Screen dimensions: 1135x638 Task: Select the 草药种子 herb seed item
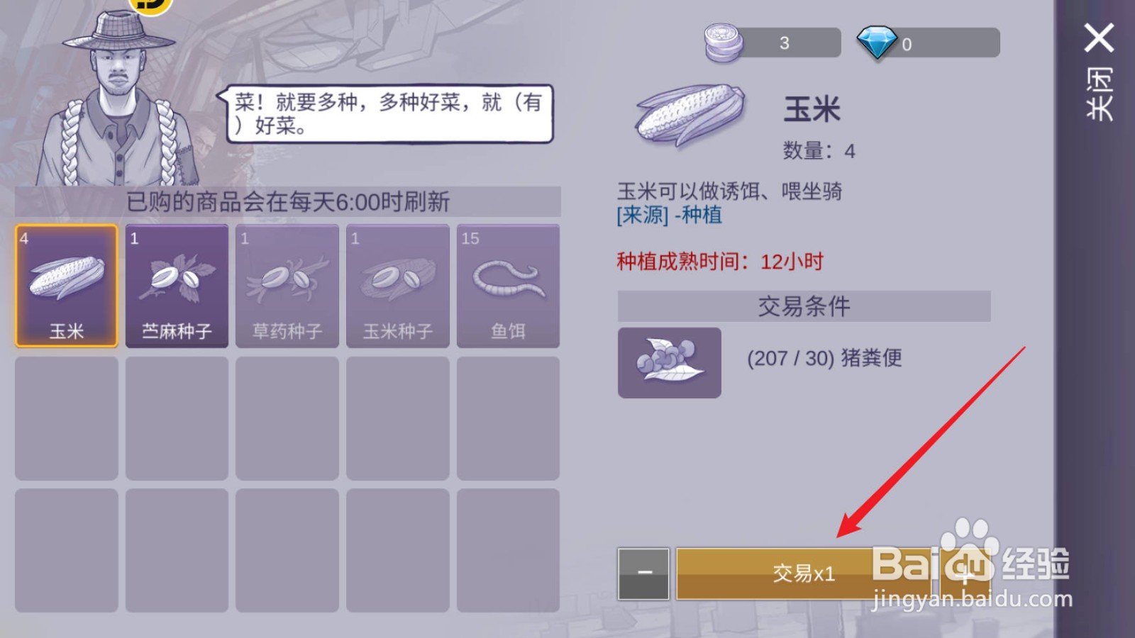coord(287,286)
